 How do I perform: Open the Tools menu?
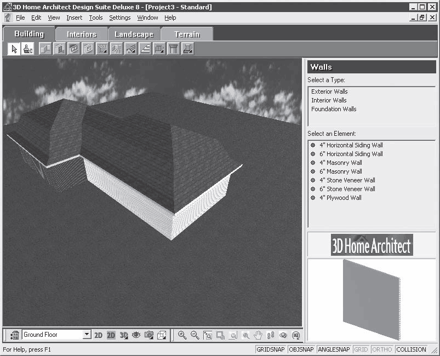click(x=96, y=18)
